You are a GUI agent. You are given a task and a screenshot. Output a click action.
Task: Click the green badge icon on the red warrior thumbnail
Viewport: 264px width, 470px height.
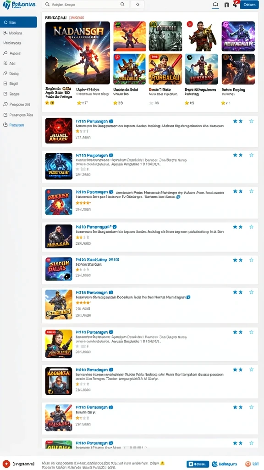coord(118,25)
